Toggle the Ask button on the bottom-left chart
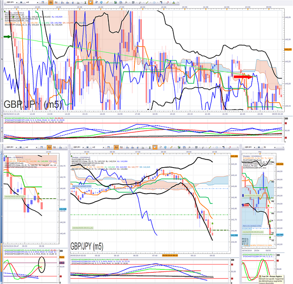The height and width of the screenshot is (284, 293). (x=54, y=147)
